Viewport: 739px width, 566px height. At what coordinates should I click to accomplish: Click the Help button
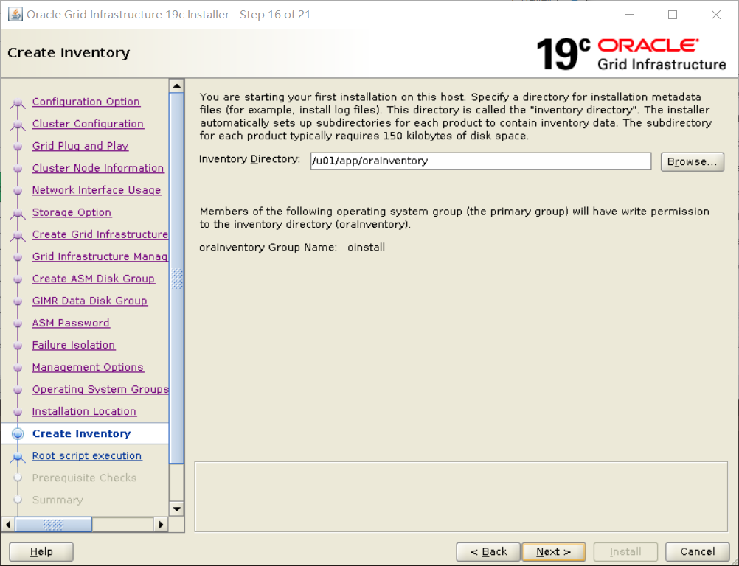point(41,552)
